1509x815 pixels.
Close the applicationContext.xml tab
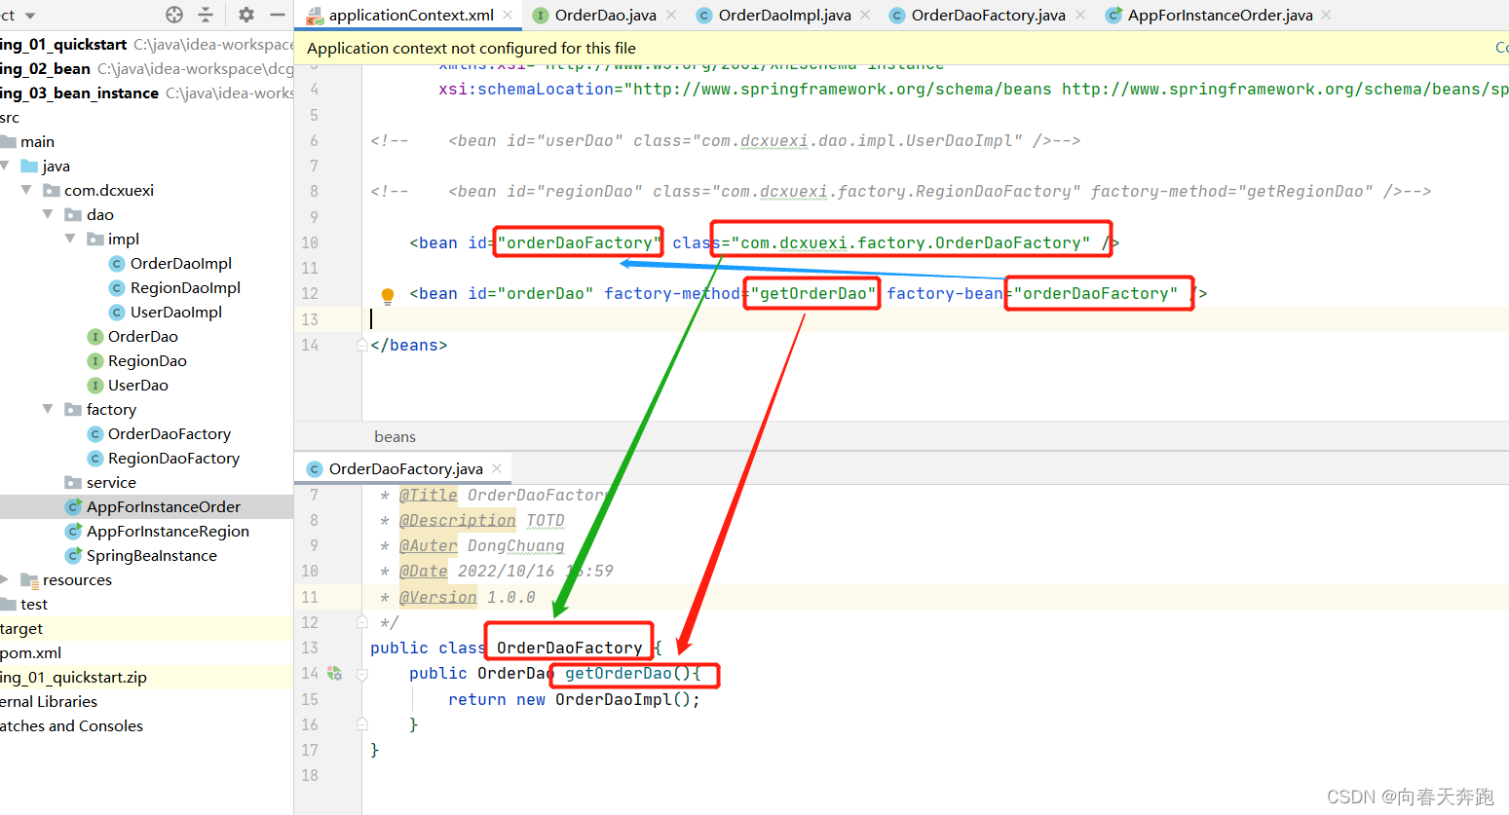[x=508, y=15]
